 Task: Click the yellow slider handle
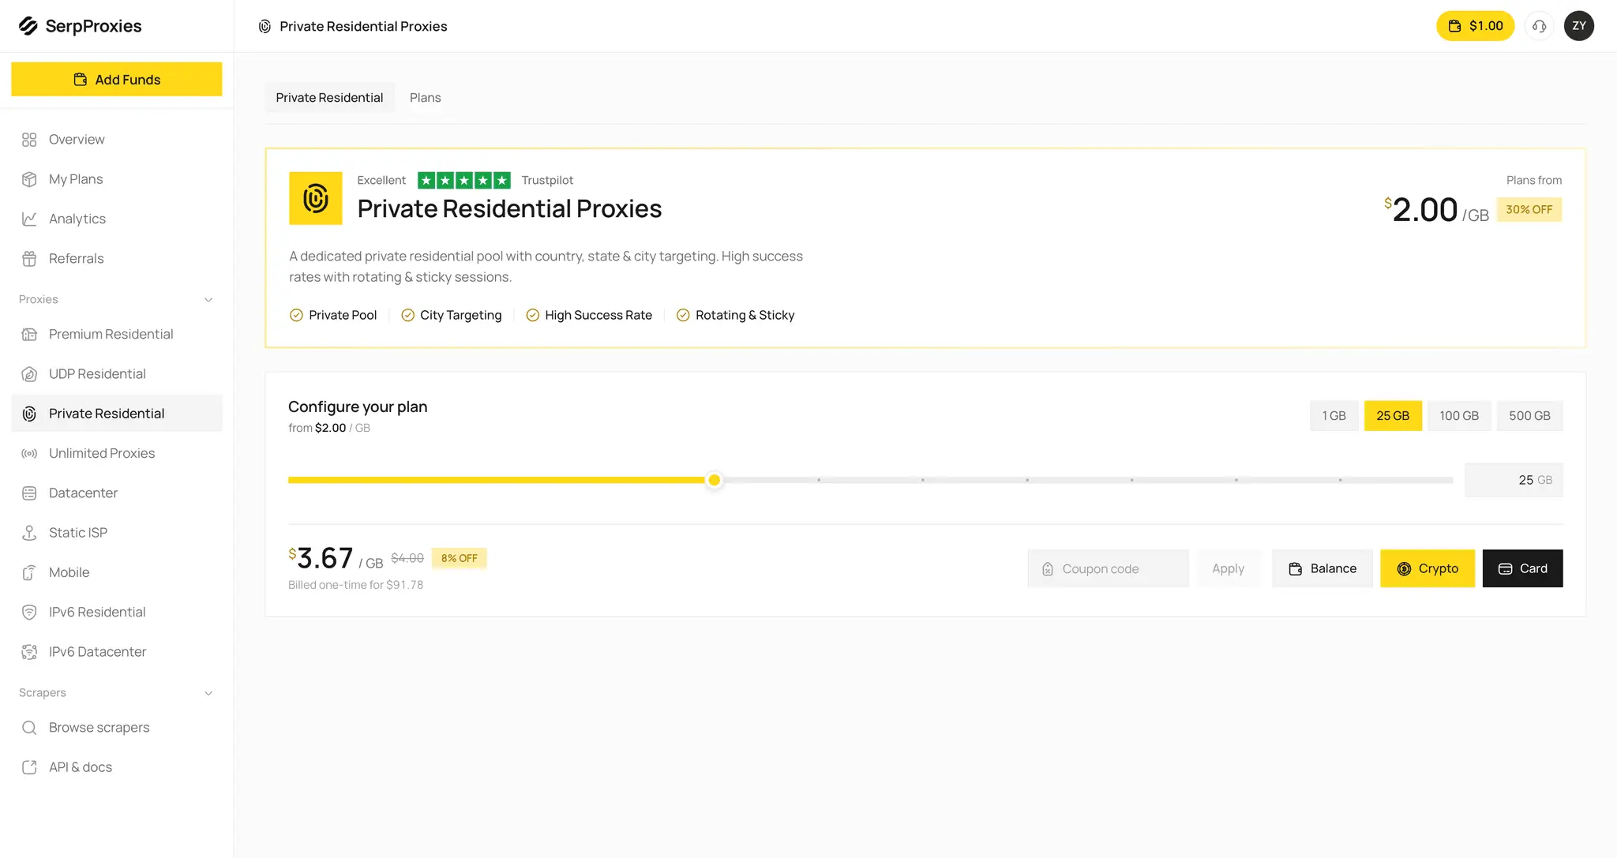point(715,480)
